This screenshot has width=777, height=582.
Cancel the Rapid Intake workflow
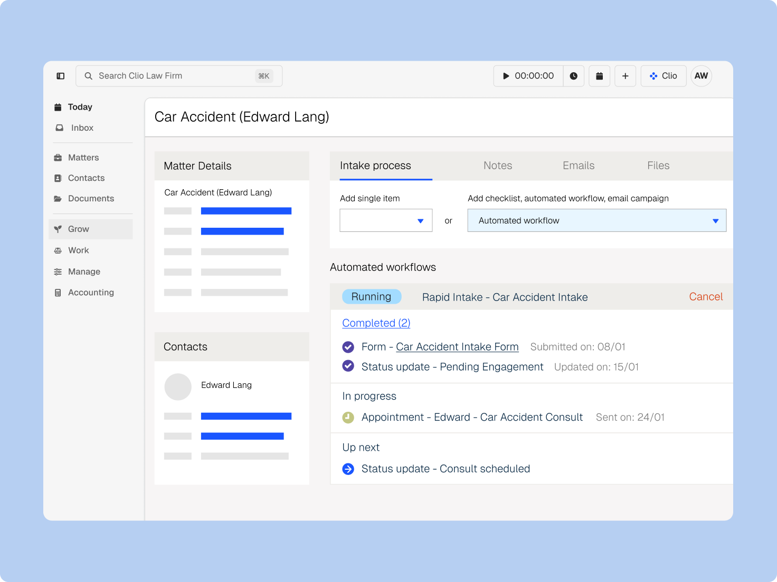pos(706,297)
